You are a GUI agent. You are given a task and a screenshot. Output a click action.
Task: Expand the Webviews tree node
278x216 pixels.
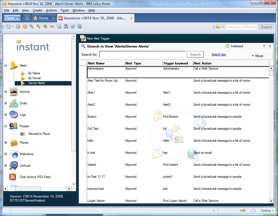coord(6,154)
